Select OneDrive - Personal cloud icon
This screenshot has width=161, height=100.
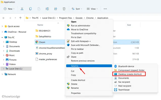pos(6,32)
